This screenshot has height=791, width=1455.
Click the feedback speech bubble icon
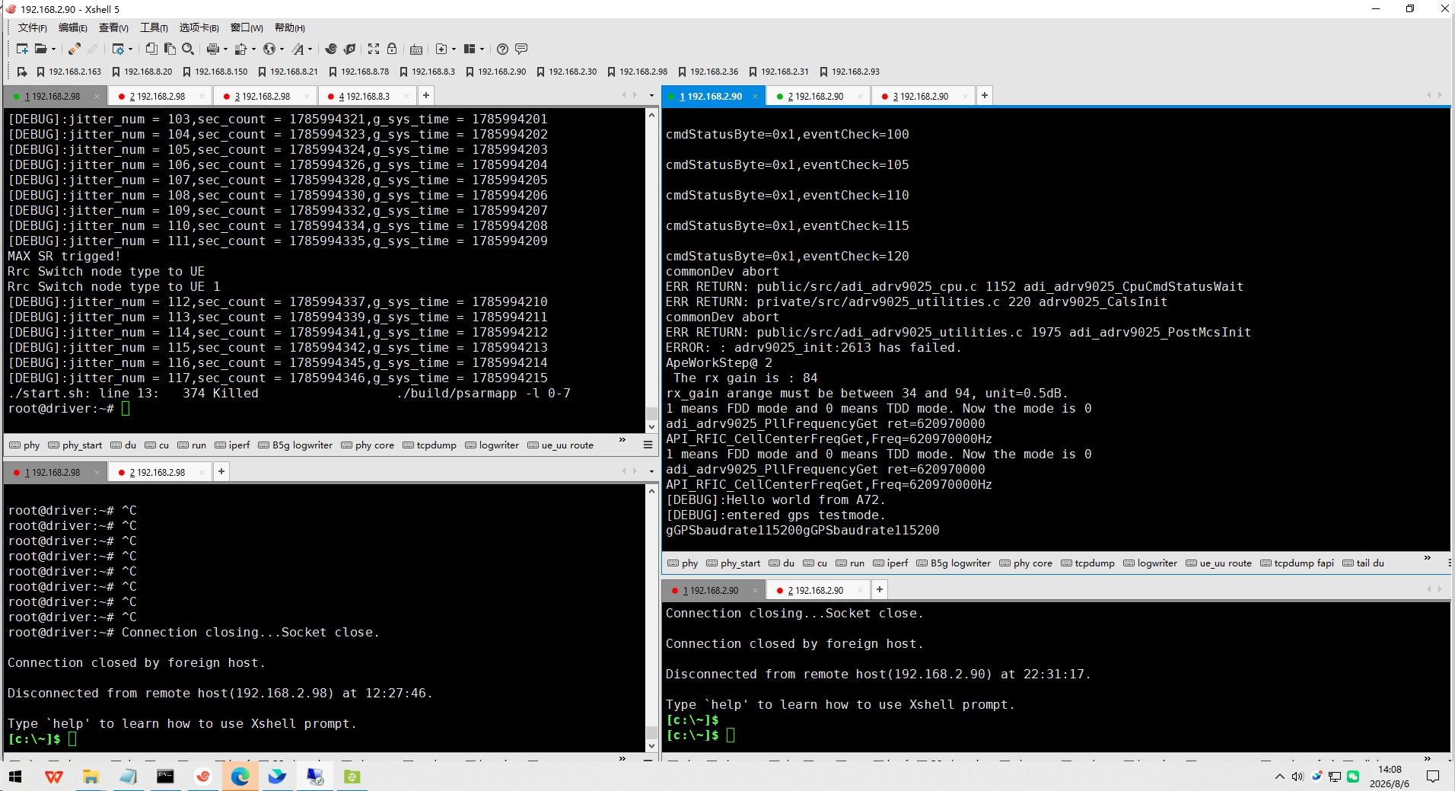click(521, 49)
